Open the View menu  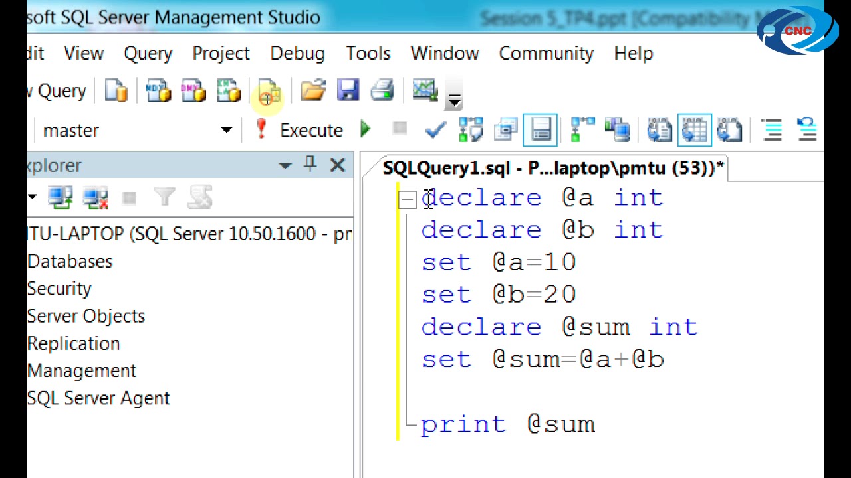click(x=84, y=54)
